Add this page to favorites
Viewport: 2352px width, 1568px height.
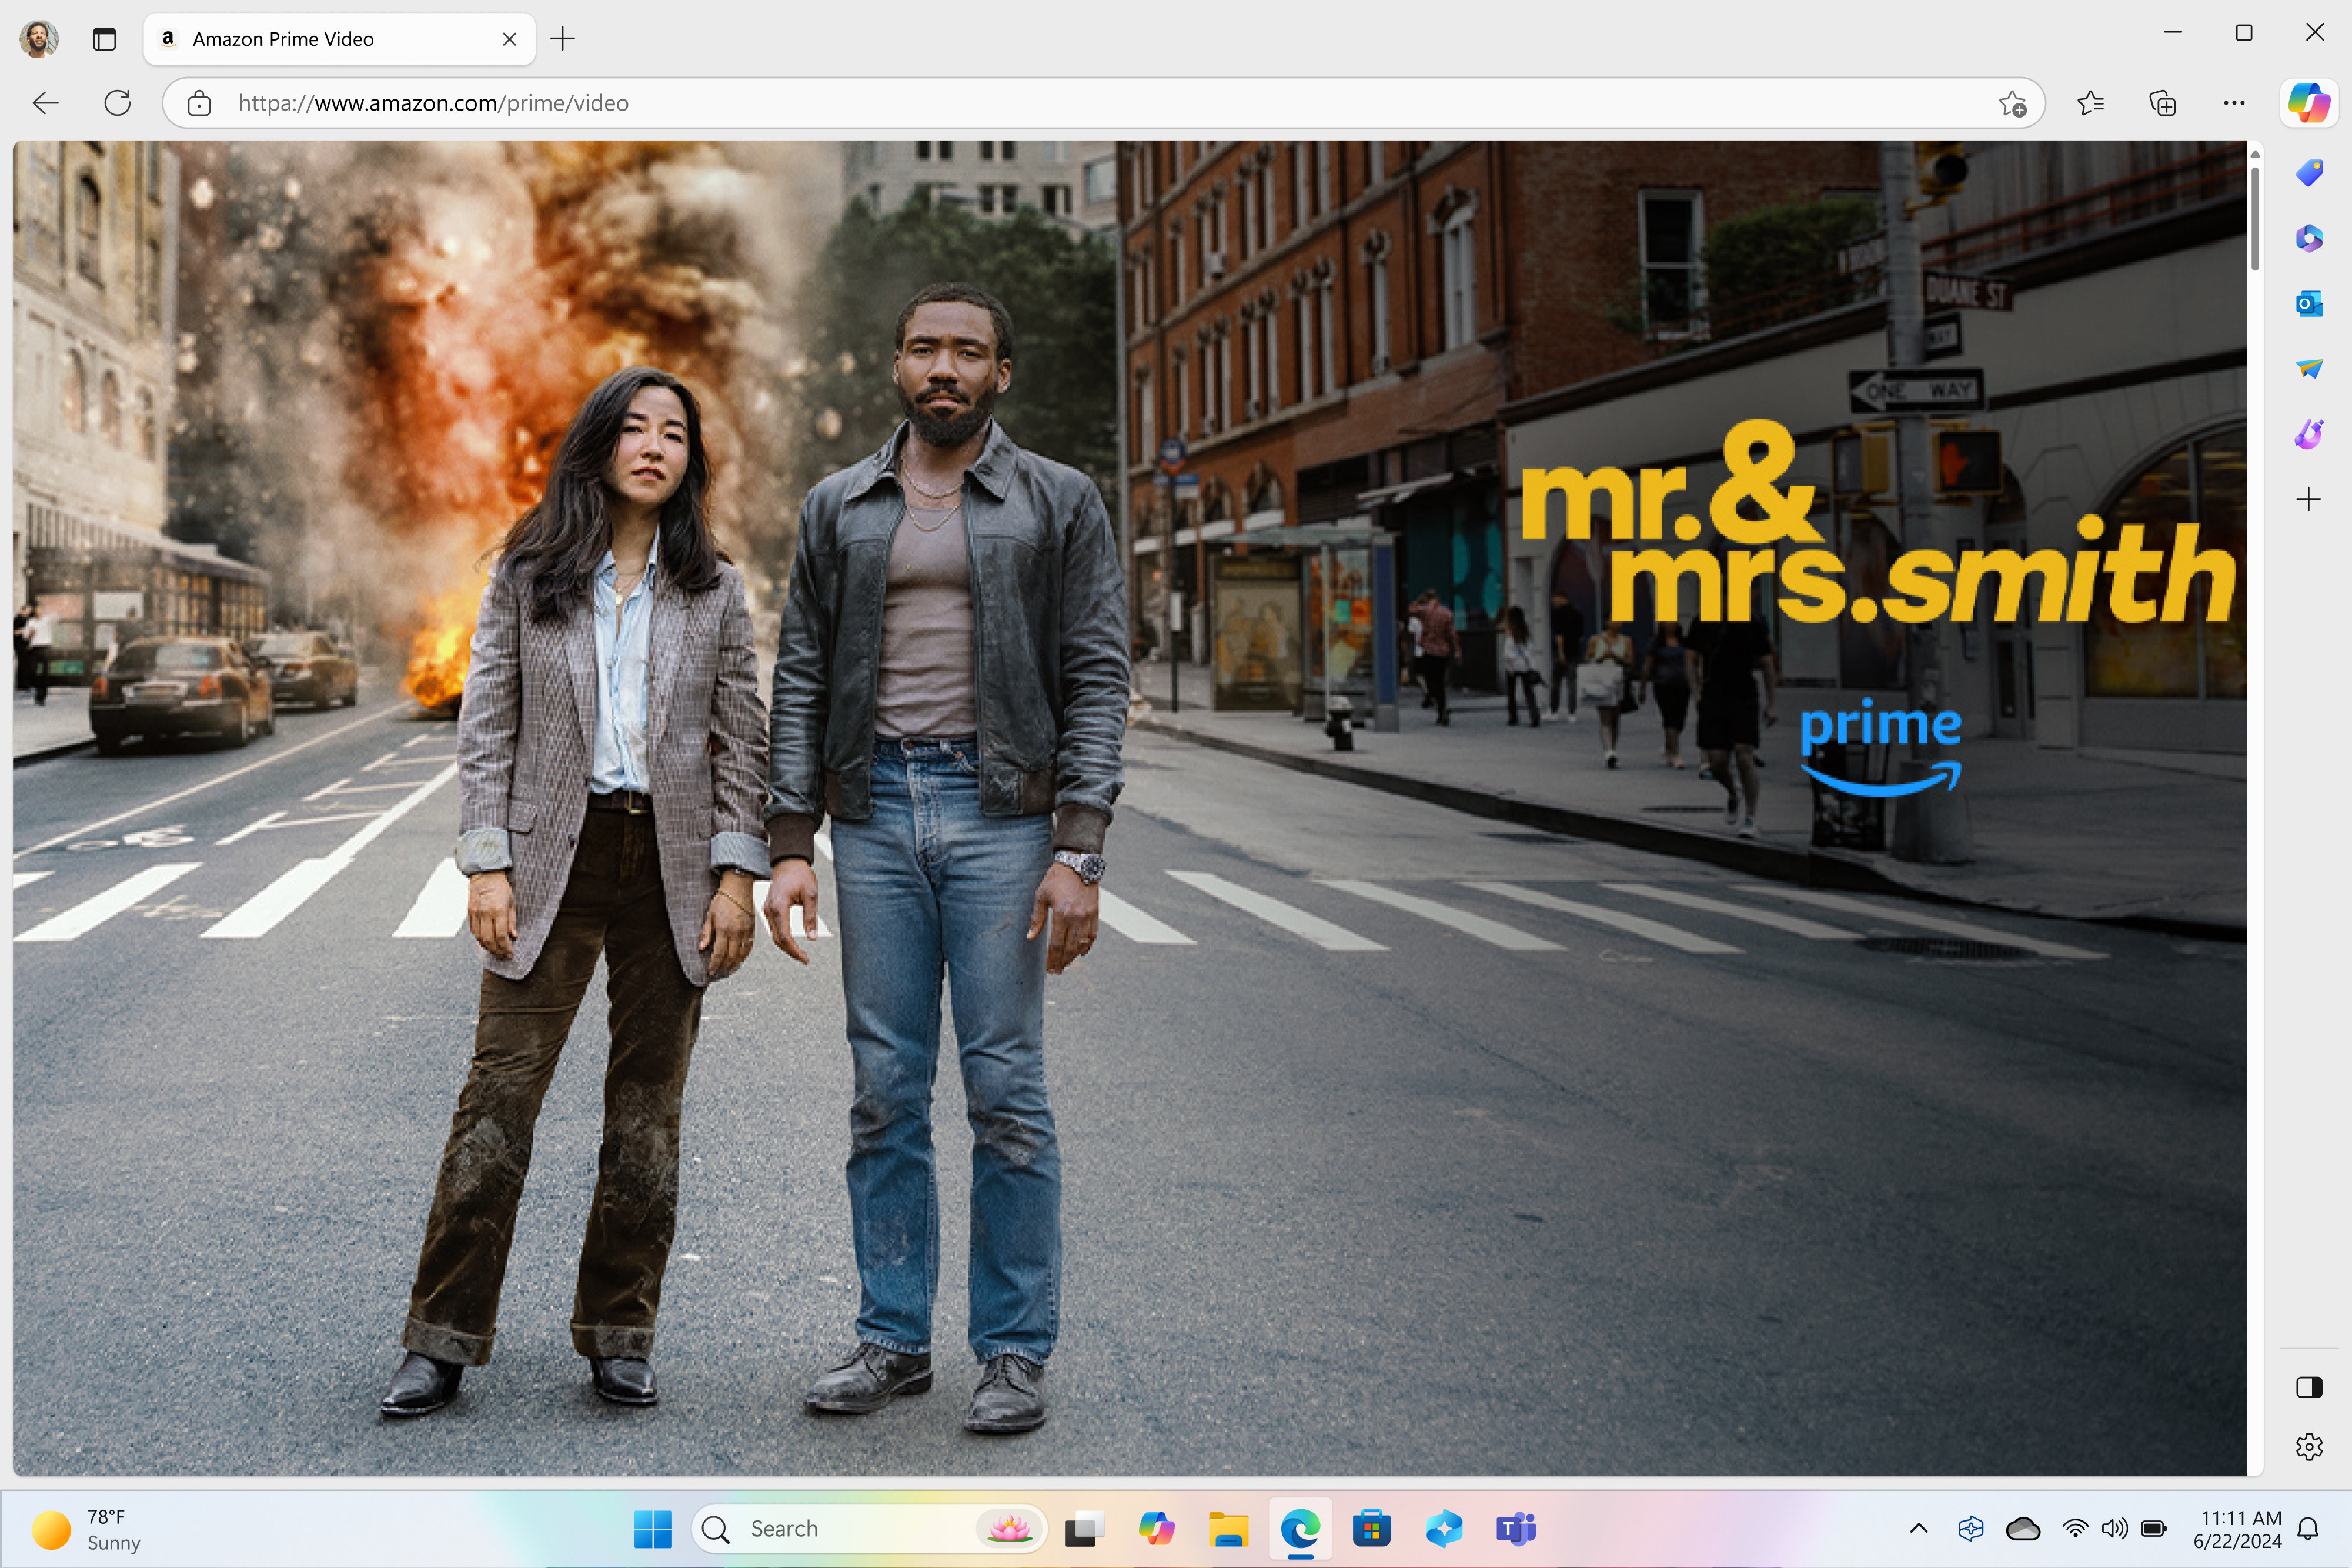(2012, 103)
